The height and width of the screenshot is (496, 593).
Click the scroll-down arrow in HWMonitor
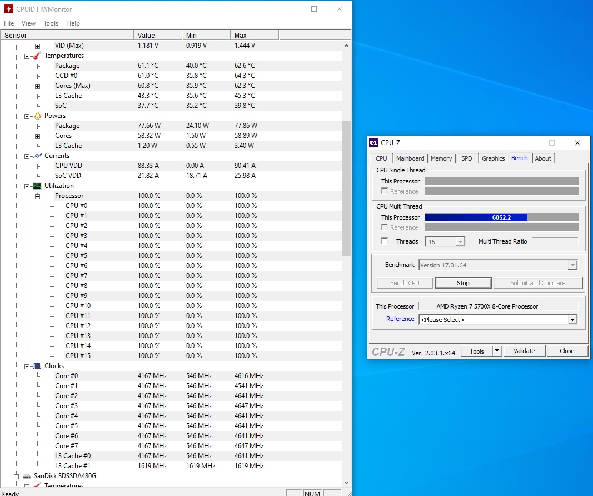click(346, 483)
